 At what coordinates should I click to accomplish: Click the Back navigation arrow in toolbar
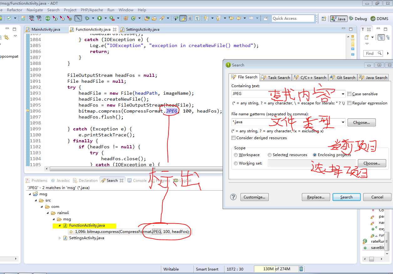239,18
